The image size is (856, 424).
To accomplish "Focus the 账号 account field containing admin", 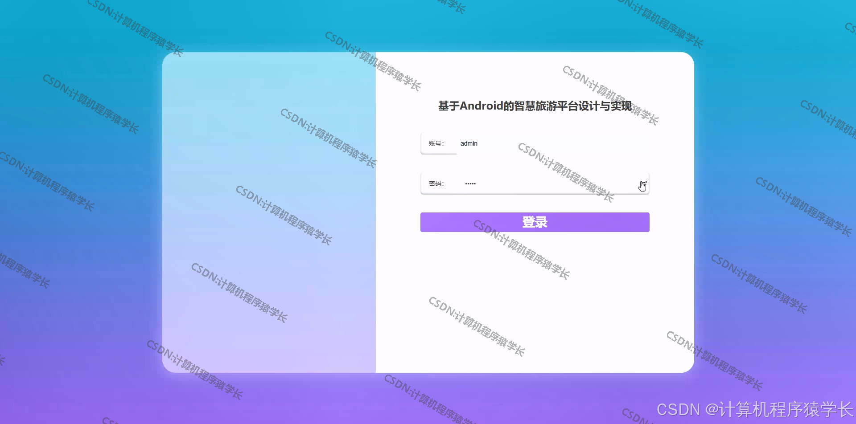I will [553, 143].
